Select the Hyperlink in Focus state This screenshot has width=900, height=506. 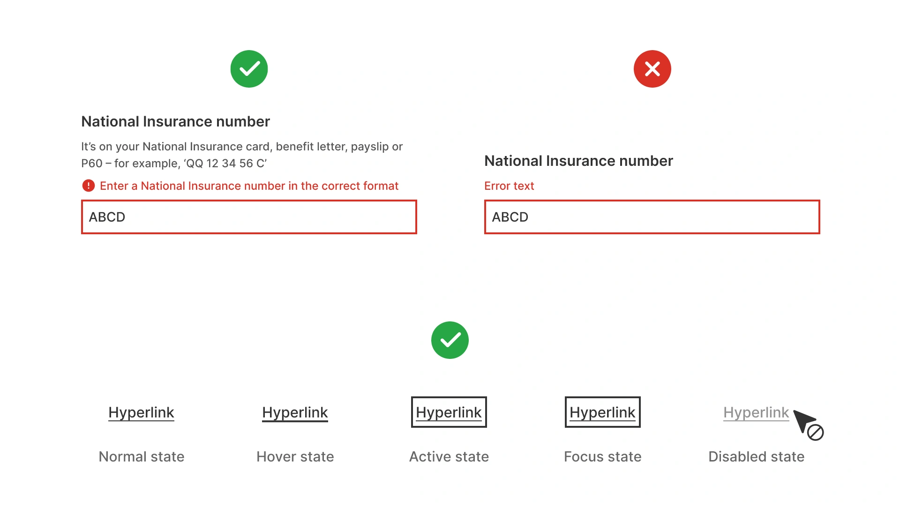click(x=602, y=412)
